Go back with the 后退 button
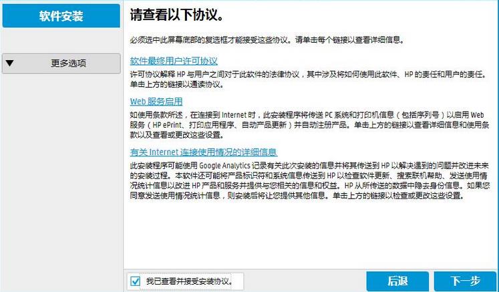The width and height of the screenshot is (499, 292). (397, 281)
